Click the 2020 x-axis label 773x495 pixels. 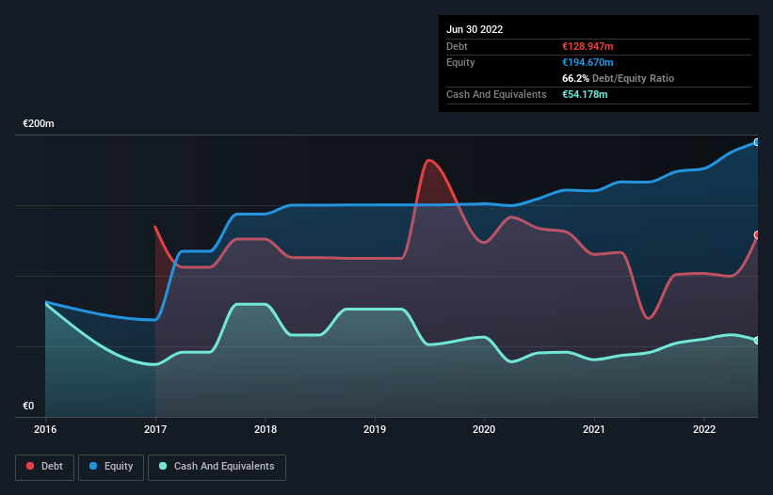tap(484, 429)
